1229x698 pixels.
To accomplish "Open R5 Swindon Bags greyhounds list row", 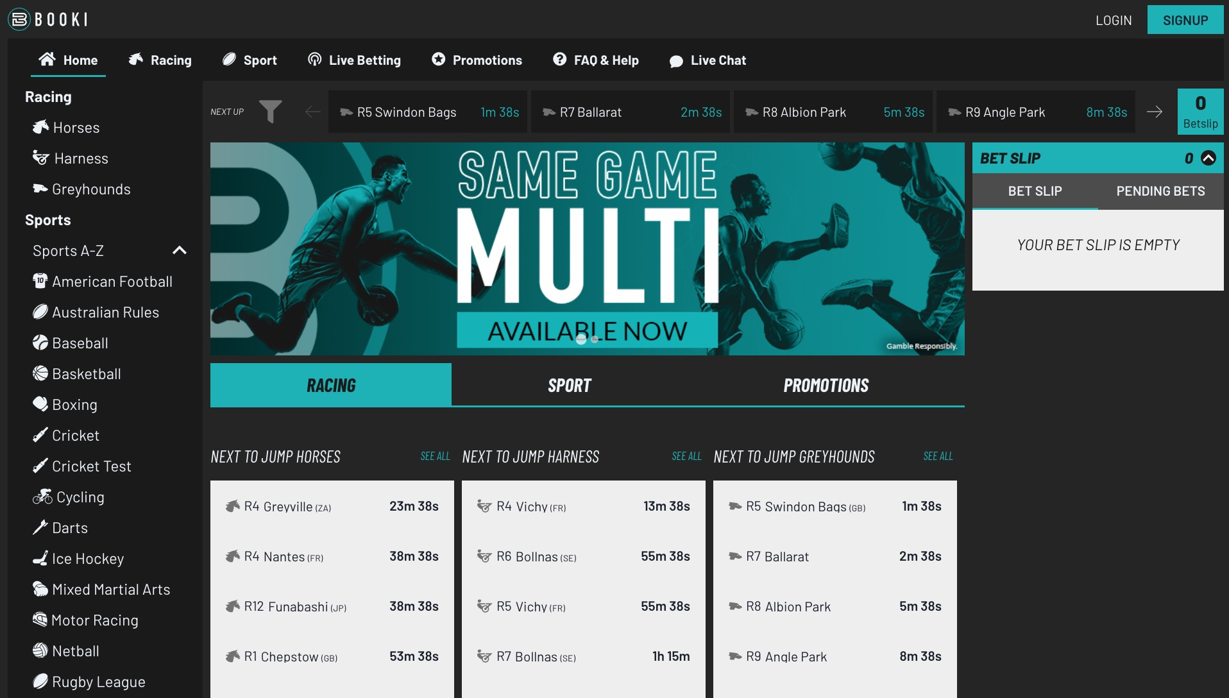I will point(835,506).
